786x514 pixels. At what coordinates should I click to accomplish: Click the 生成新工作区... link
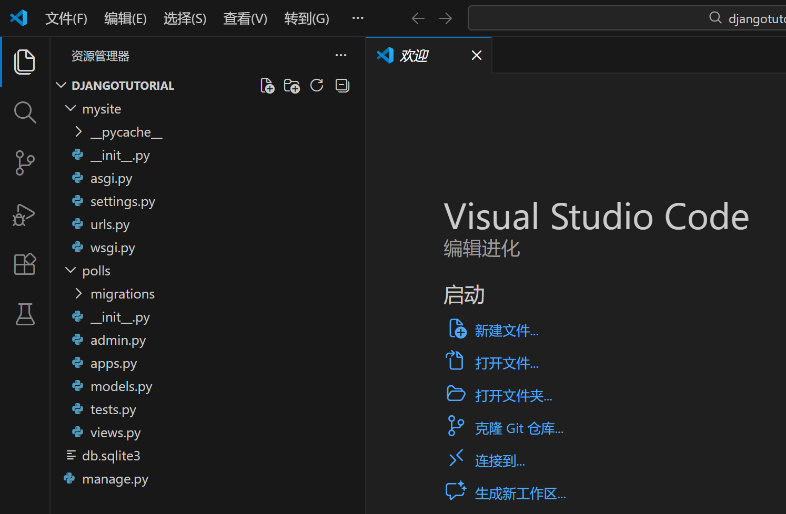(x=520, y=494)
